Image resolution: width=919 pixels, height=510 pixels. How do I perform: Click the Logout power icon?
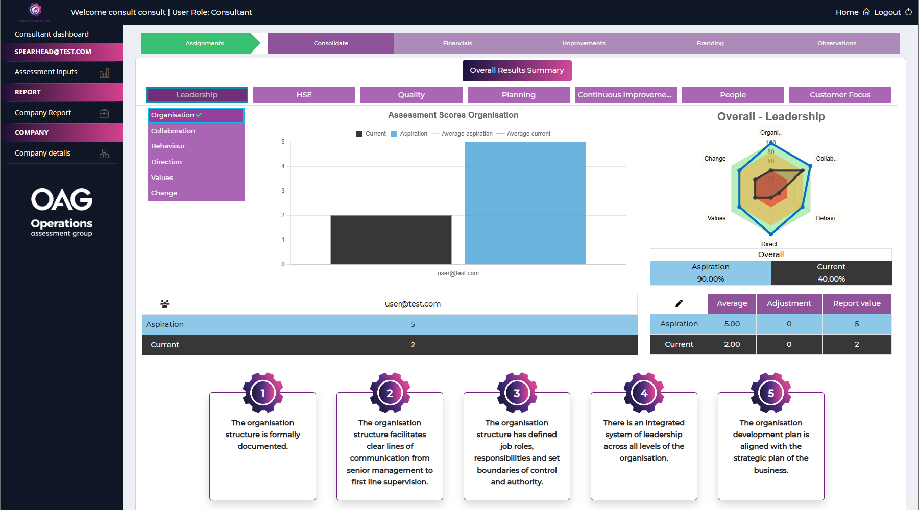[909, 12]
